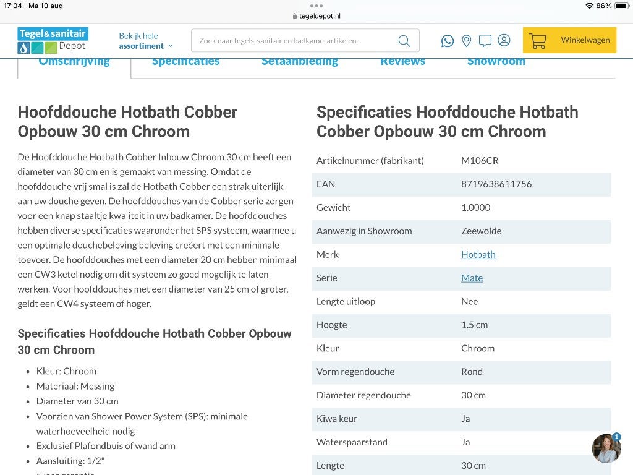
Task: Click the 'Aanwezig in Showroom' label
Action: click(364, 231)
